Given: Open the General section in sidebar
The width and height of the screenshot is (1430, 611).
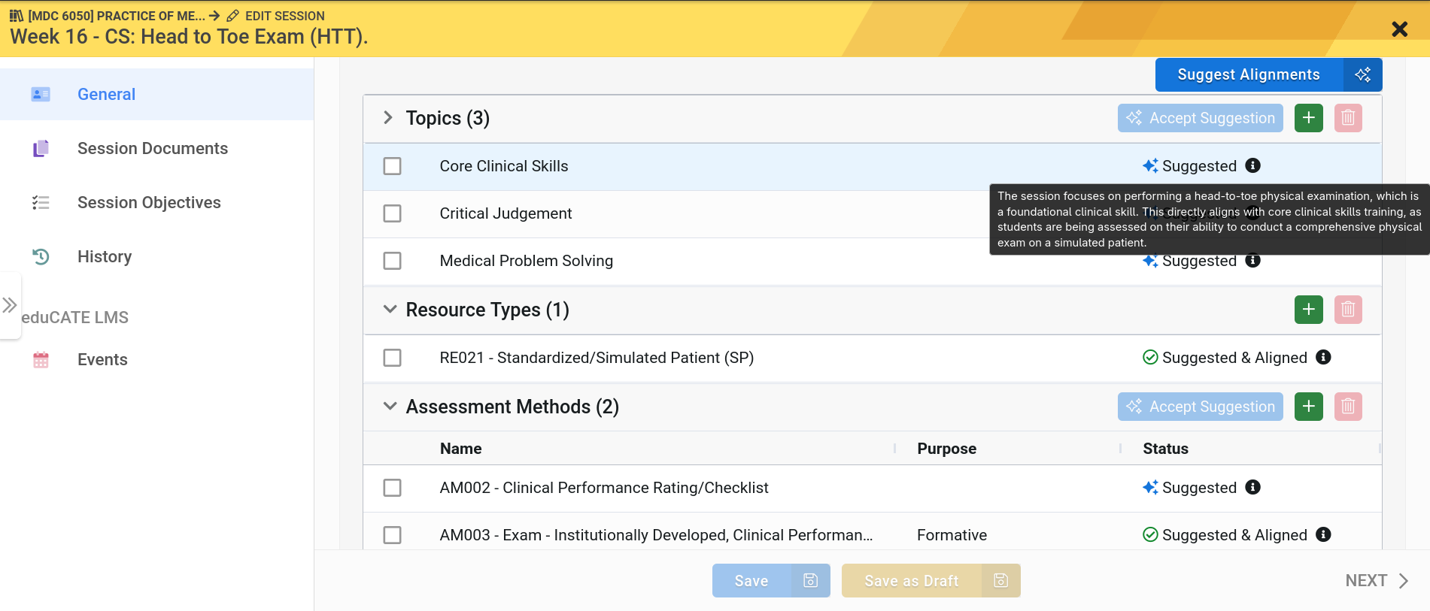Looking at the screenshot, I should [x=156, y=95].
